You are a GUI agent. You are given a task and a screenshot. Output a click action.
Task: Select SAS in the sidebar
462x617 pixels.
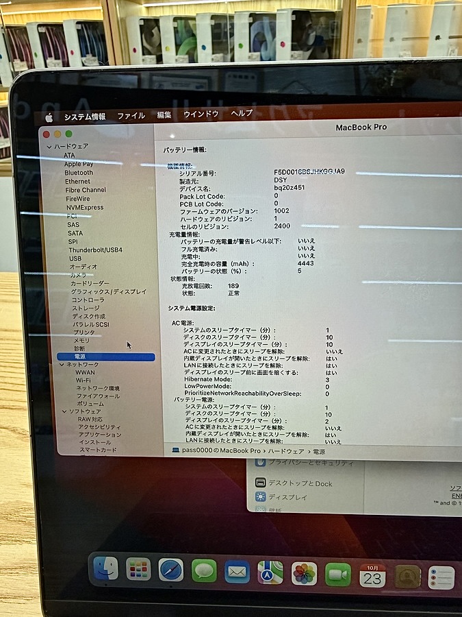pos(73,225)
